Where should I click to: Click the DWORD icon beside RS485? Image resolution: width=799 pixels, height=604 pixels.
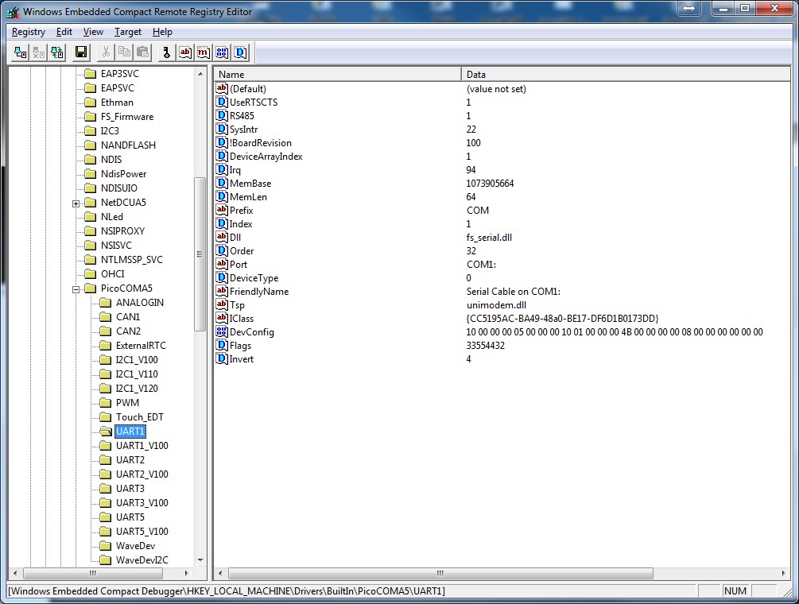(x=222, y=115)
